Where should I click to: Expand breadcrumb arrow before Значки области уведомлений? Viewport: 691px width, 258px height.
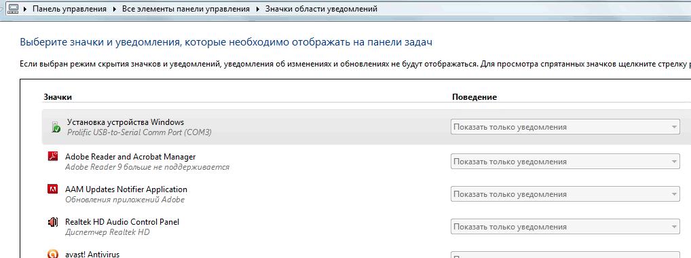coord(258,9)
